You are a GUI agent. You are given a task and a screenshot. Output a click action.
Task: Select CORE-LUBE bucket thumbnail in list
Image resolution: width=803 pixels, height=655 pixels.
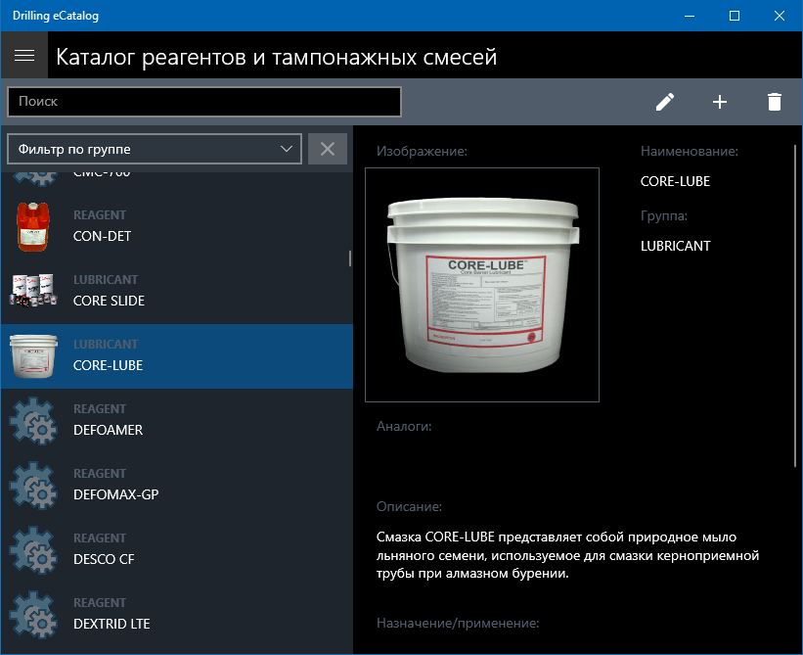click(x=33, y=355)
